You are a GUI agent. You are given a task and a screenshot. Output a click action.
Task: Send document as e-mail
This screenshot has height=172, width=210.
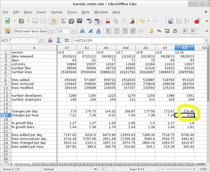click(43, 21)
